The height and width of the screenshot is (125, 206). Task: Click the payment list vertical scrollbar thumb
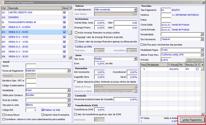click(70, 32)
